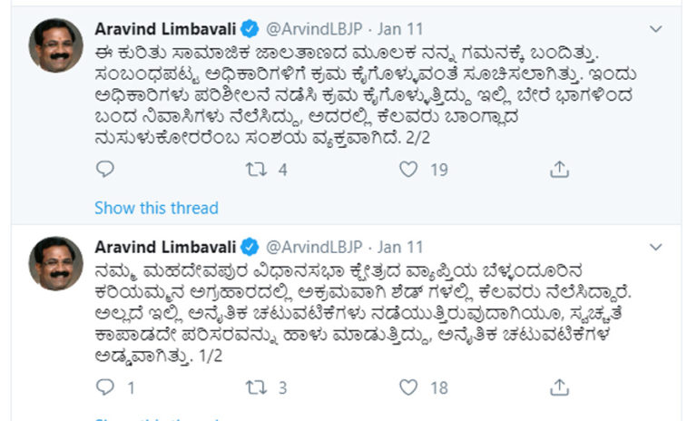Open 'Show this thread' link under first tweet
This screenshot has height=421, width=697.
(x=156, y=208)
